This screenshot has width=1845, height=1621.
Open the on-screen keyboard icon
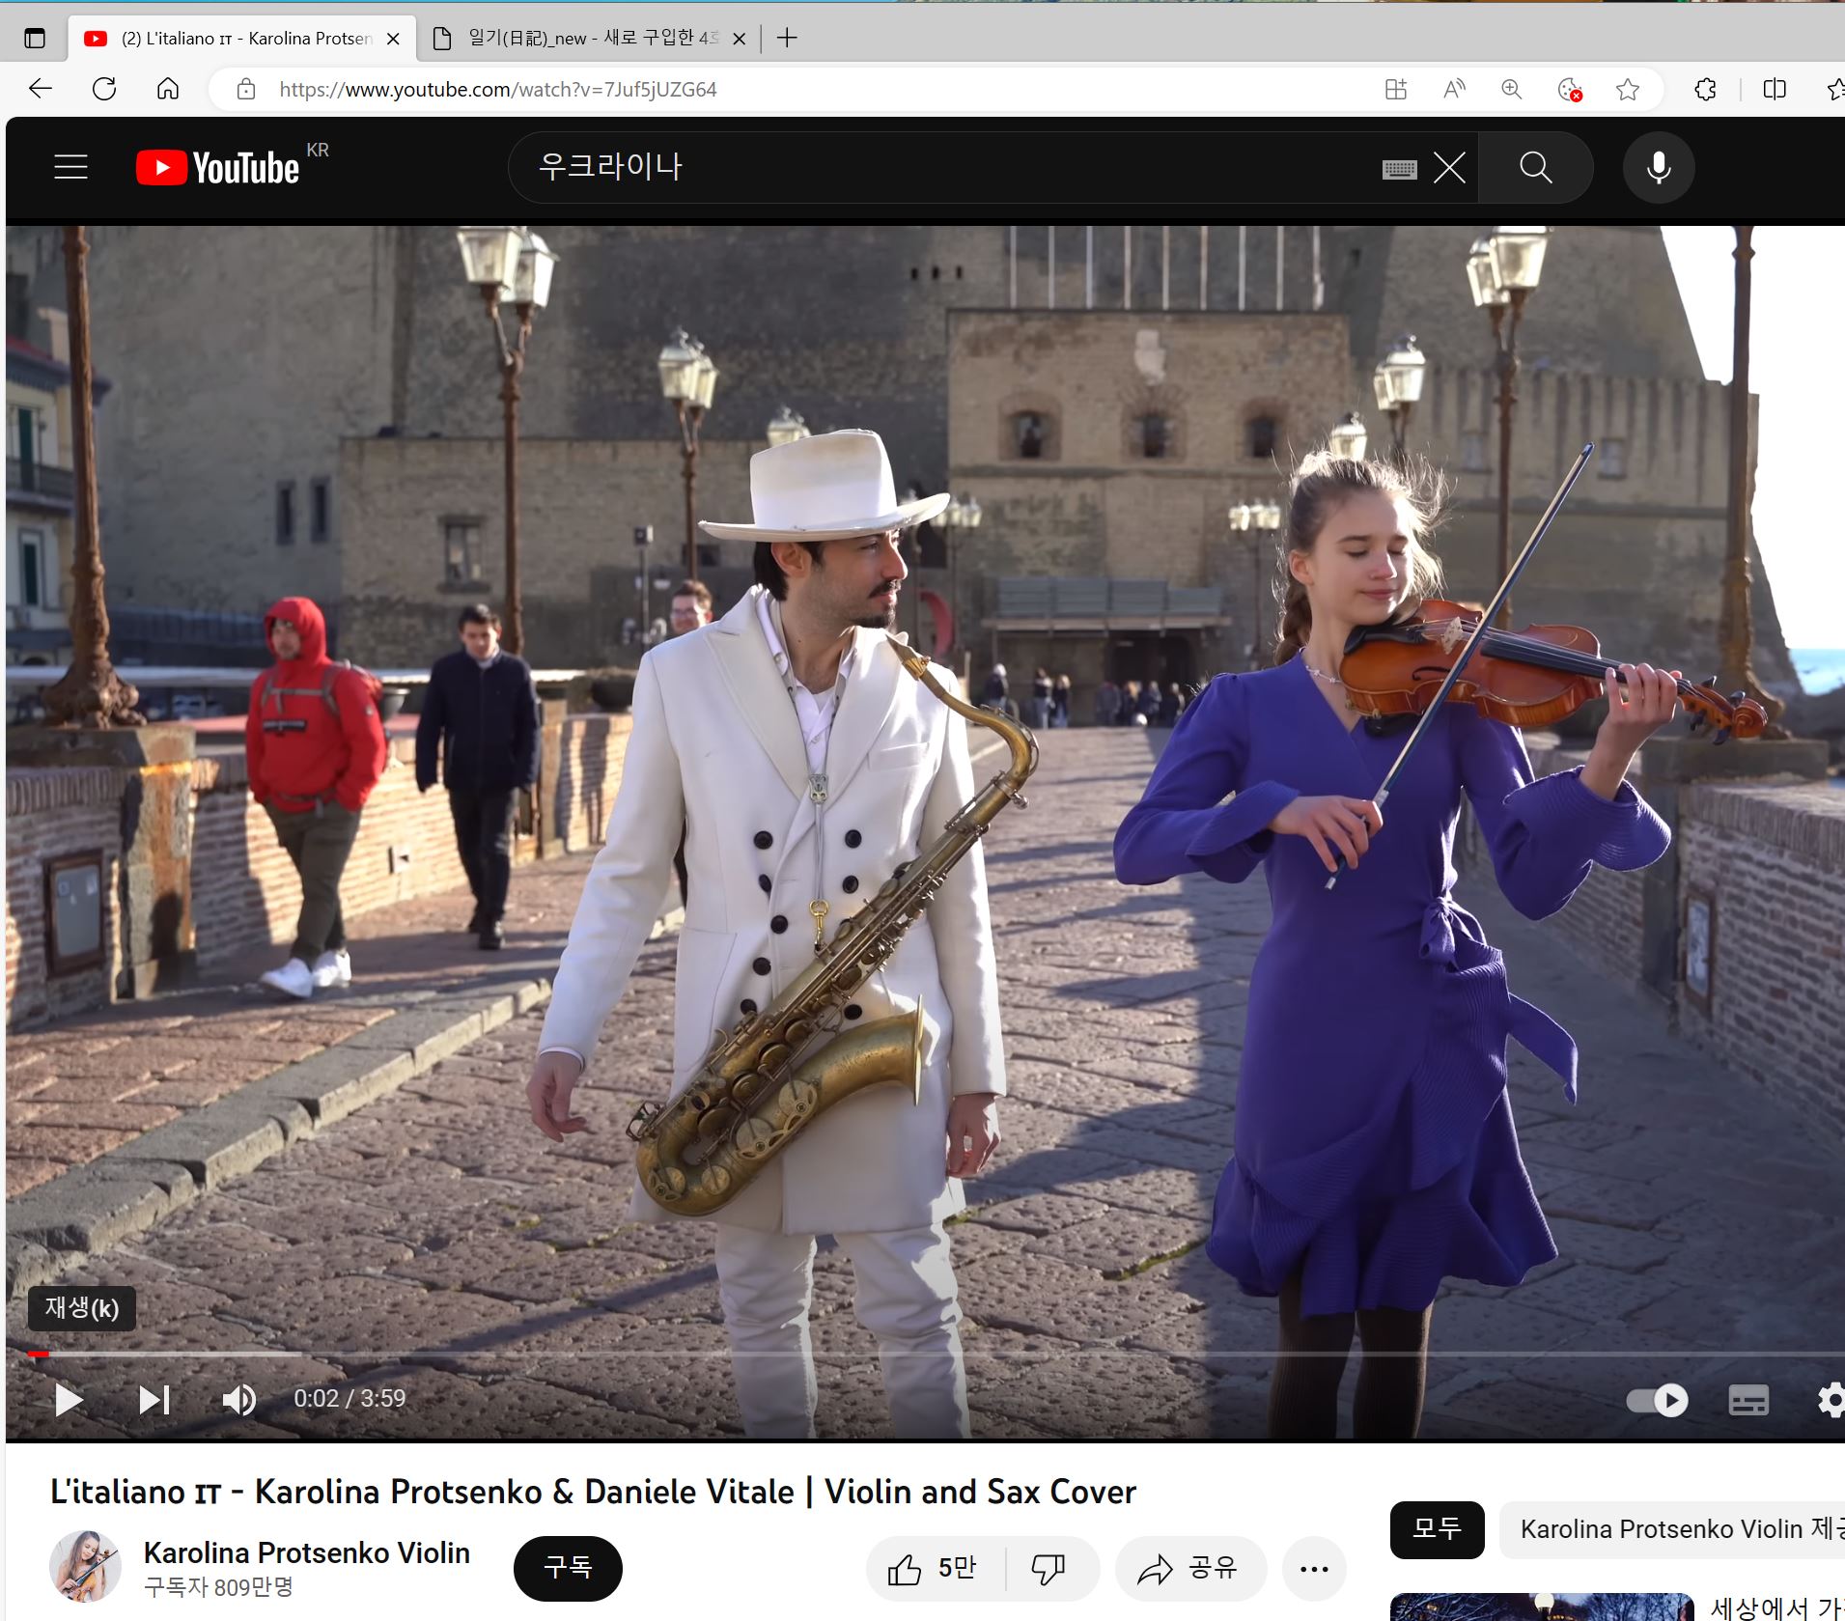coord(1399,170)
